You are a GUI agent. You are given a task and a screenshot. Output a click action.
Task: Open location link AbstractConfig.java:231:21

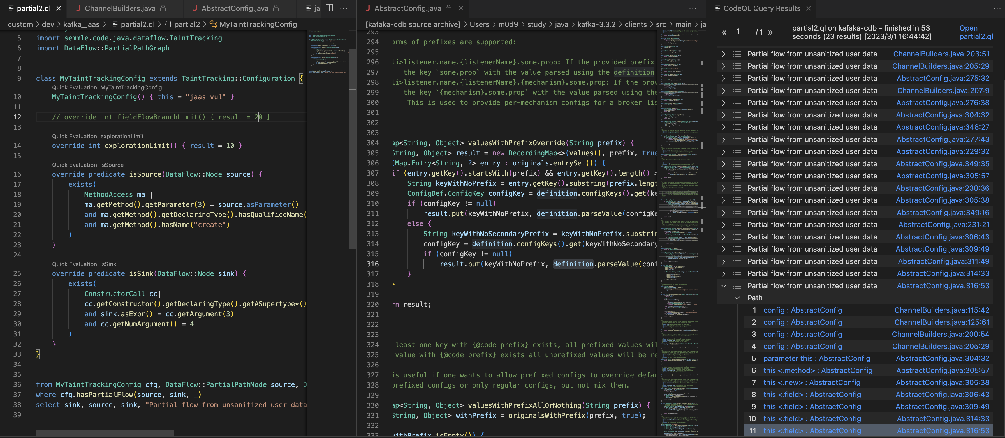coord(944,225)
